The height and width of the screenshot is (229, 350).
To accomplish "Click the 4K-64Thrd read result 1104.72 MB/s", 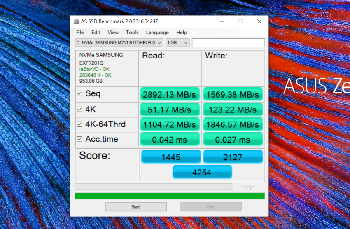I will click(x=170, y=124).
